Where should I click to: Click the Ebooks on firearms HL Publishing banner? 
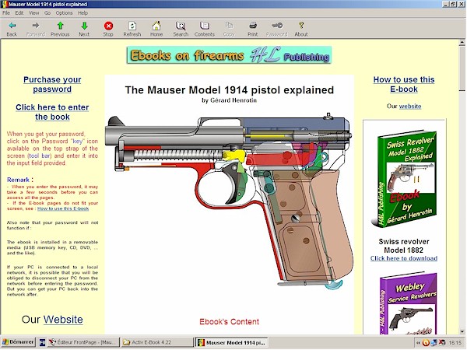click(229, 54)
